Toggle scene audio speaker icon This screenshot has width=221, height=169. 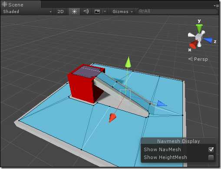pos(86,11)
